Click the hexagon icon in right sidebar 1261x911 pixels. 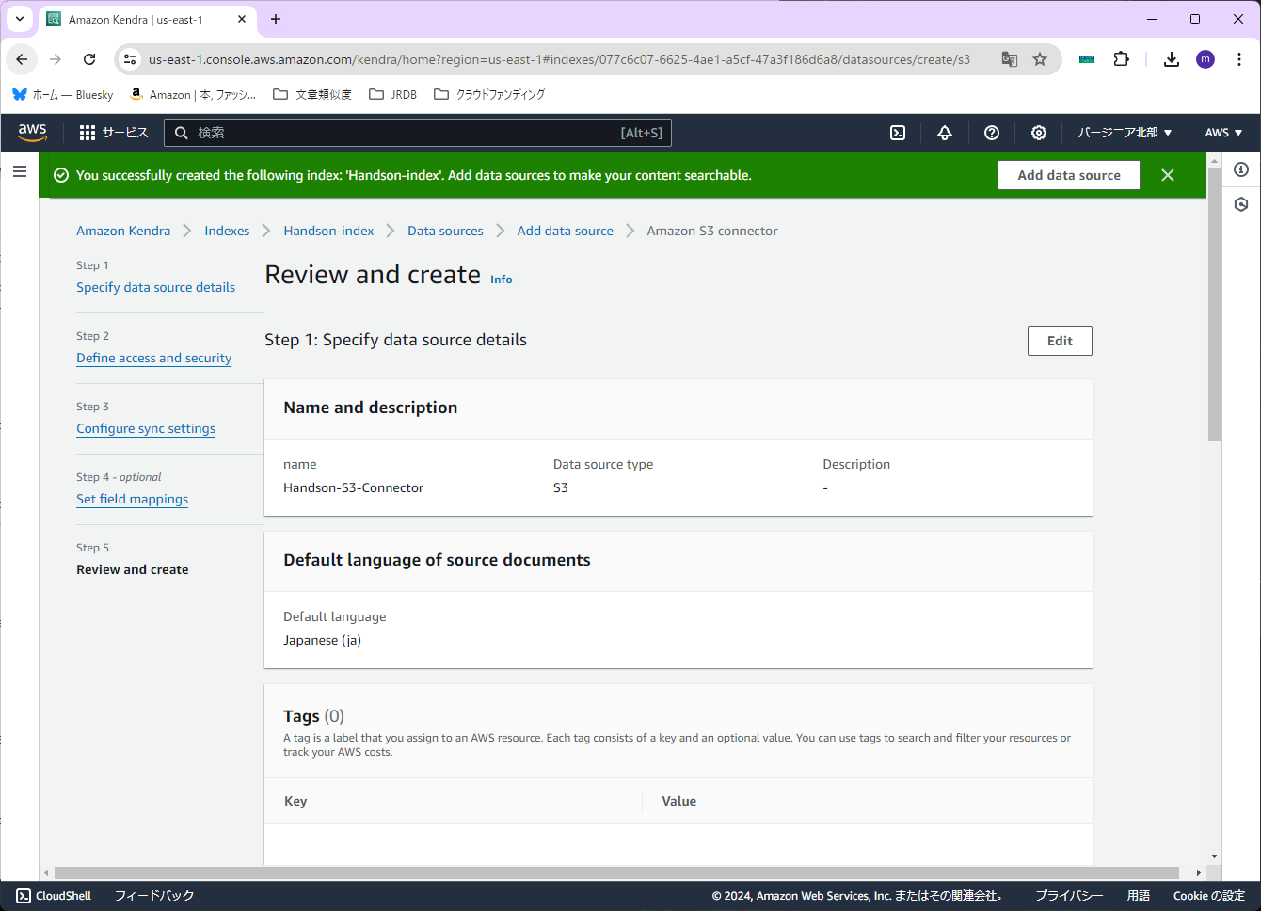point(1241,204)
